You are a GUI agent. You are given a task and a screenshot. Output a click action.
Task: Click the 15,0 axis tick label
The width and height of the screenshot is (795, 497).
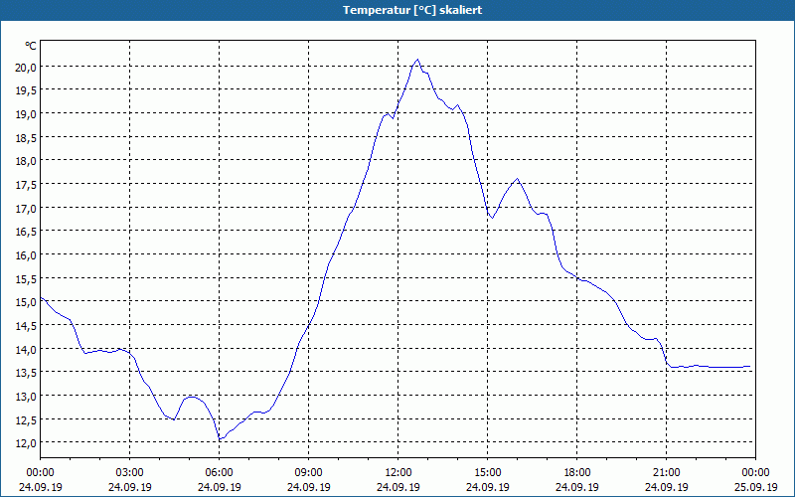tap(27, 302)
